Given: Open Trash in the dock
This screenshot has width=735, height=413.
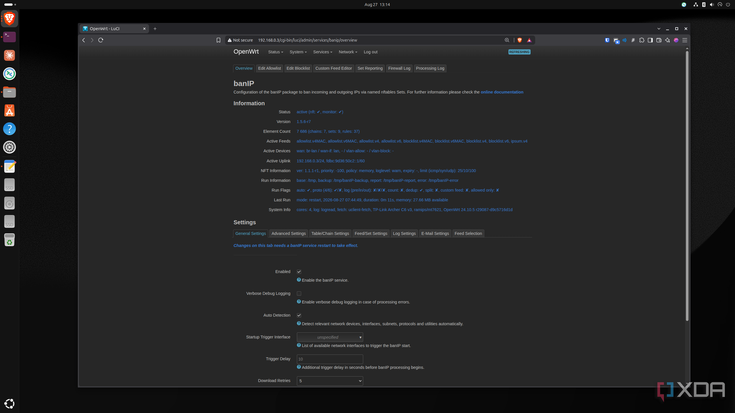Looking at the screenshot, I should 9,240.
